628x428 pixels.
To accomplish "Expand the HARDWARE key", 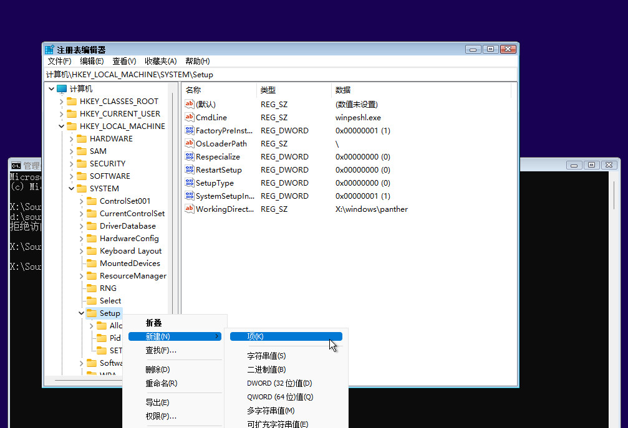I will coord(71,139).
